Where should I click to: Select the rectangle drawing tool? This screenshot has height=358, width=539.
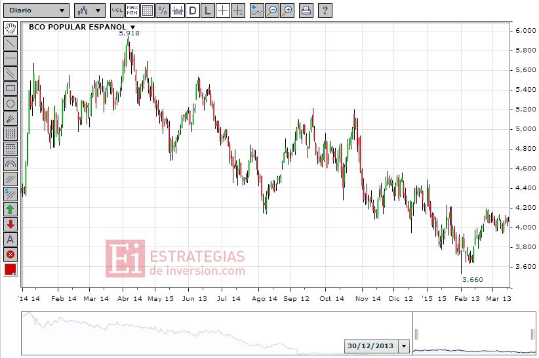pos(10,89)
